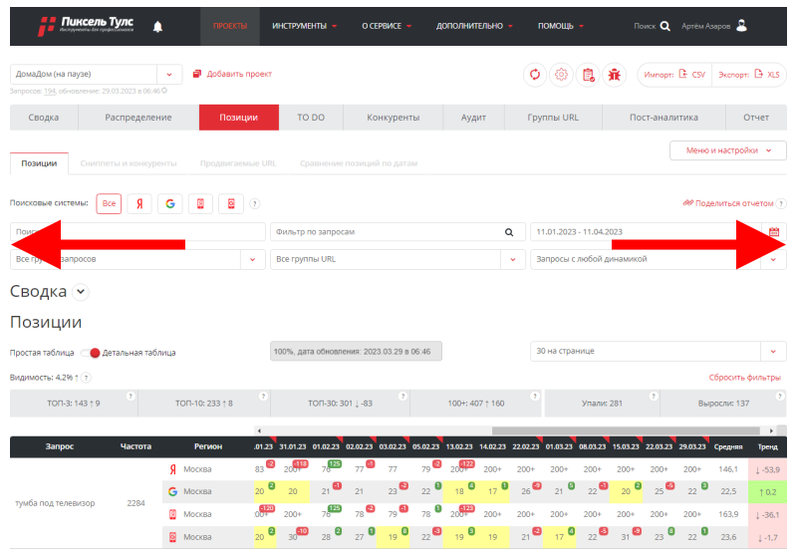Filter by Yandex mobile search icon
Image resolution: width=797 pixels, height=556 pixels.
pyautogui.click(x=200, y=204)
